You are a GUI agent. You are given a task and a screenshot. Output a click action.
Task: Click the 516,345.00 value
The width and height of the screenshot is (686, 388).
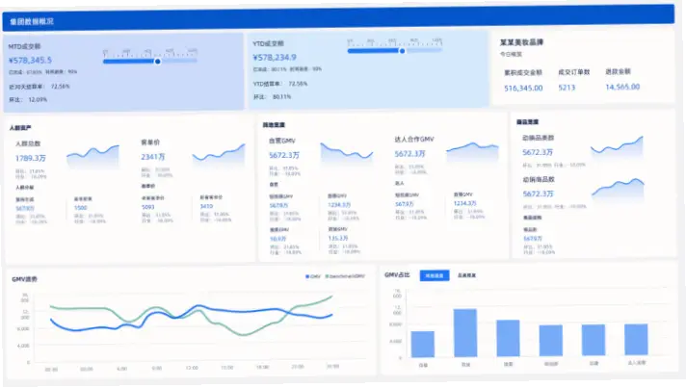(523, 89)
